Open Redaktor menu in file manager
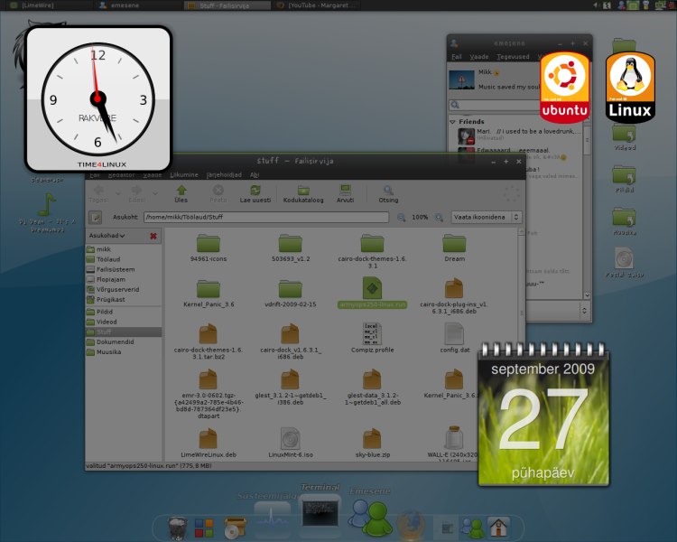Screen dimensions: 677x542 pyautogui.click(x=121, y=174)
